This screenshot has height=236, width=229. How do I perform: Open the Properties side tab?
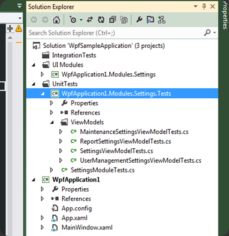(x=225, y=15)
